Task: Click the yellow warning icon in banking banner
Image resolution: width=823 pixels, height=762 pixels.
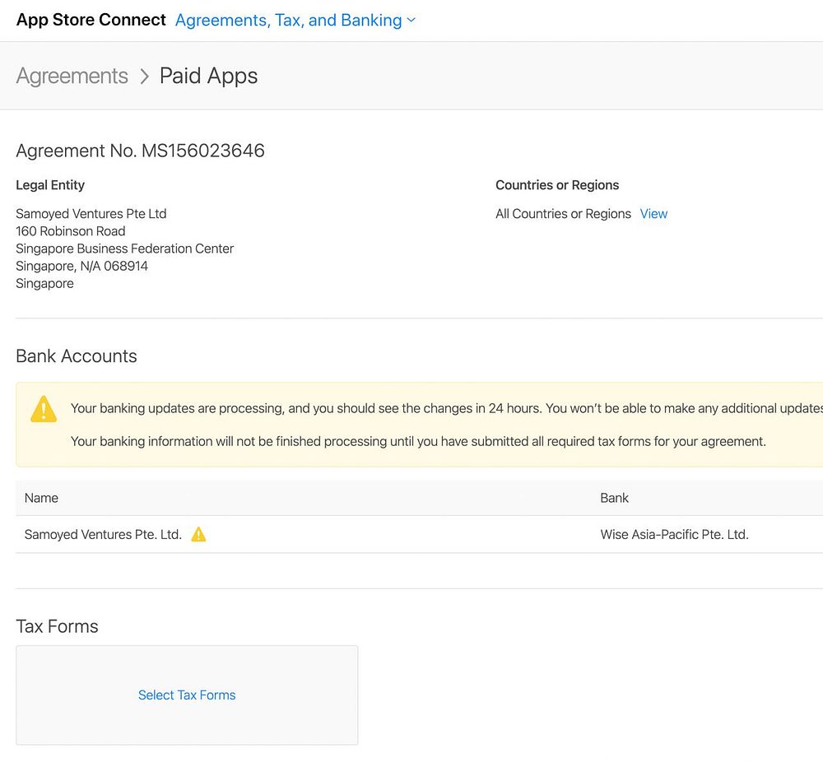Action: click(43, 409)
